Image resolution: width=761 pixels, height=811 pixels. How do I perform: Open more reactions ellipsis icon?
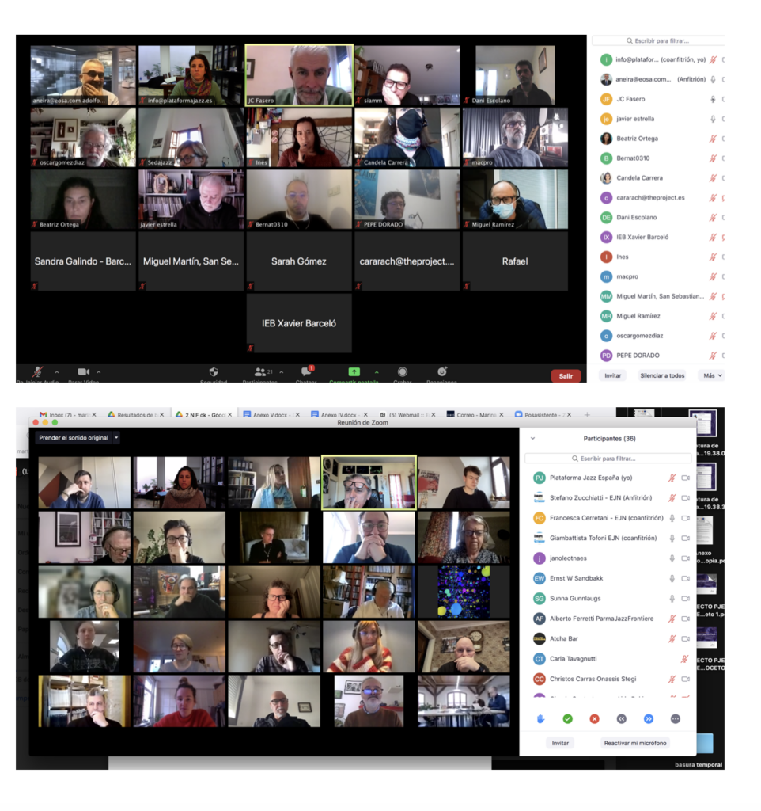coord(675,718)
